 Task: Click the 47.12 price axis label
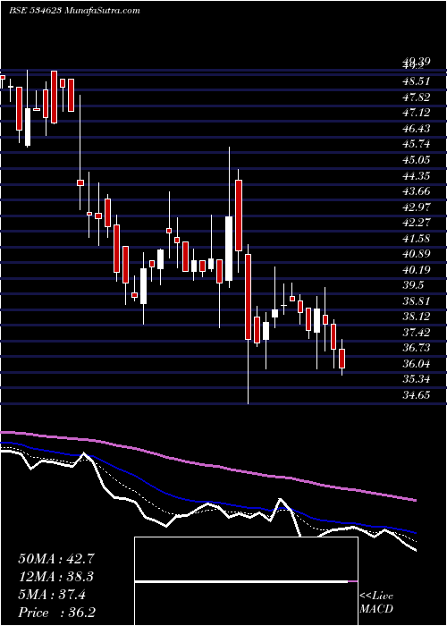click(417, 113)
